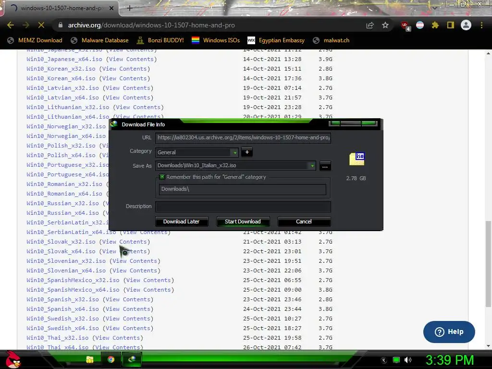Open Windows ISOs bookmark

[216, 40]
